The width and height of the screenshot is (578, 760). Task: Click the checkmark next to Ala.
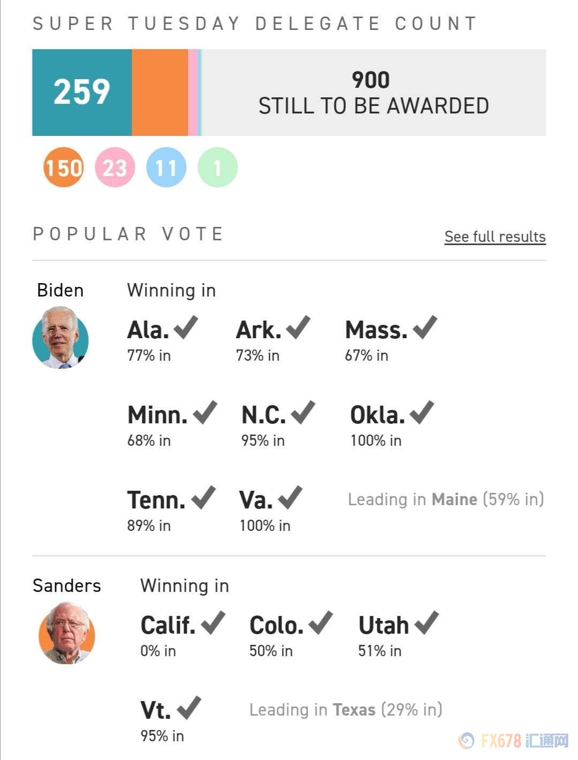click(x=186, y=327)
